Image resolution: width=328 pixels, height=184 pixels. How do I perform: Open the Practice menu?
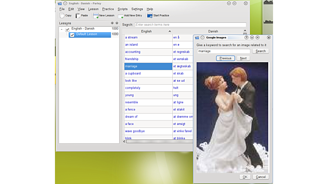(108, 9)
